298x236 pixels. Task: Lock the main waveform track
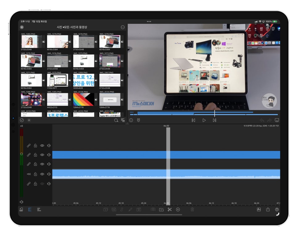click(x=35, y=174)
